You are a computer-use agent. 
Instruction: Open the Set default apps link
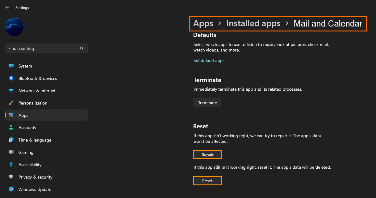click(x=209, y=60)
